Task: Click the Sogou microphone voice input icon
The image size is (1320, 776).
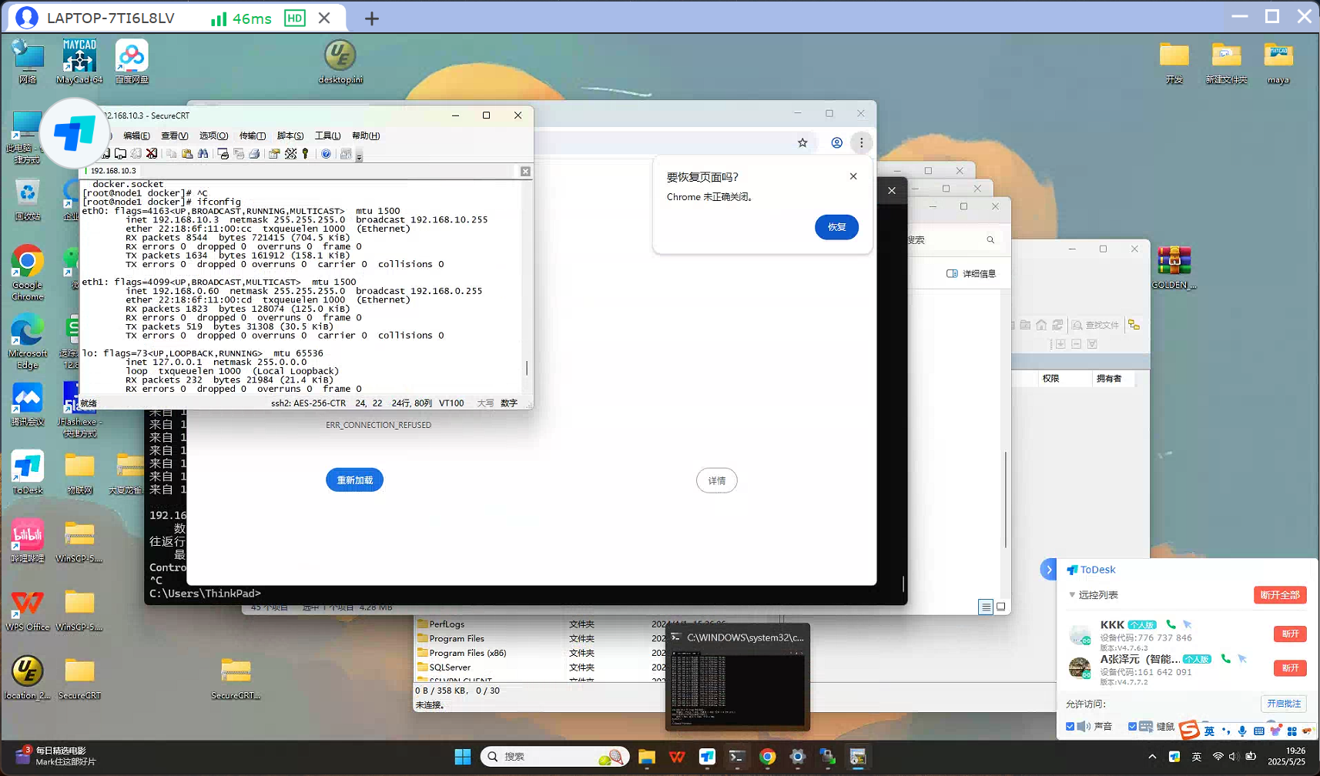Action: pos(1242,731)
